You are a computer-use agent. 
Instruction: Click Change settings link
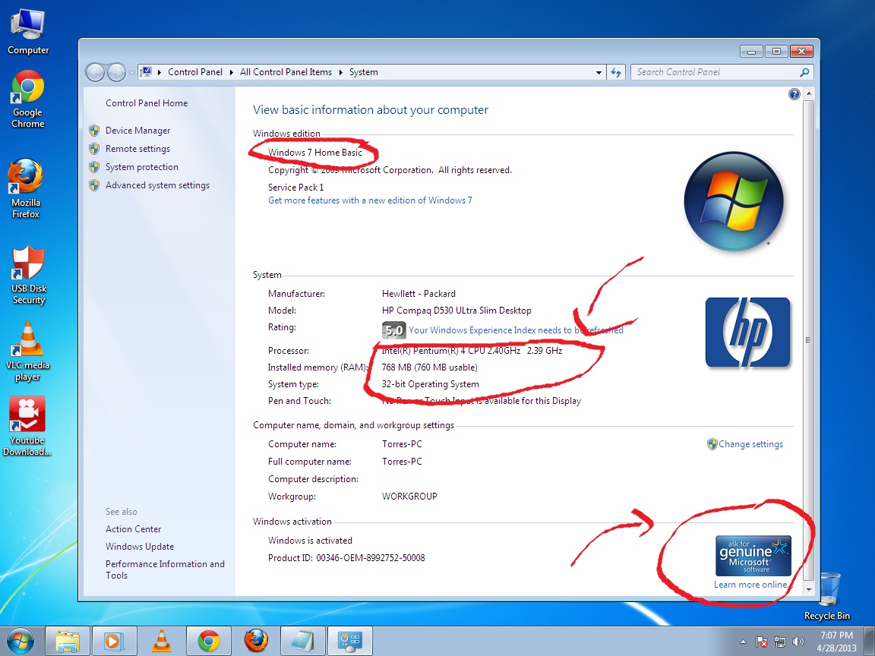tap(750, 444)
